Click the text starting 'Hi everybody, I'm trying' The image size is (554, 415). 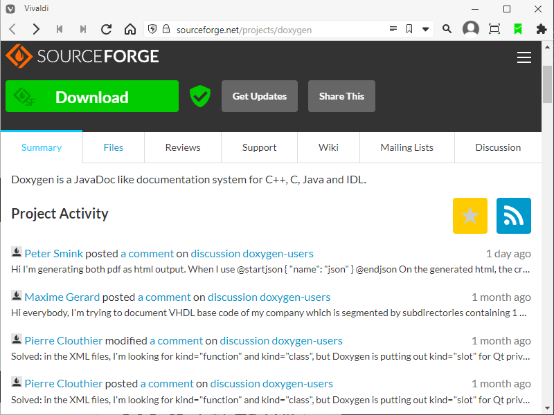269,313
